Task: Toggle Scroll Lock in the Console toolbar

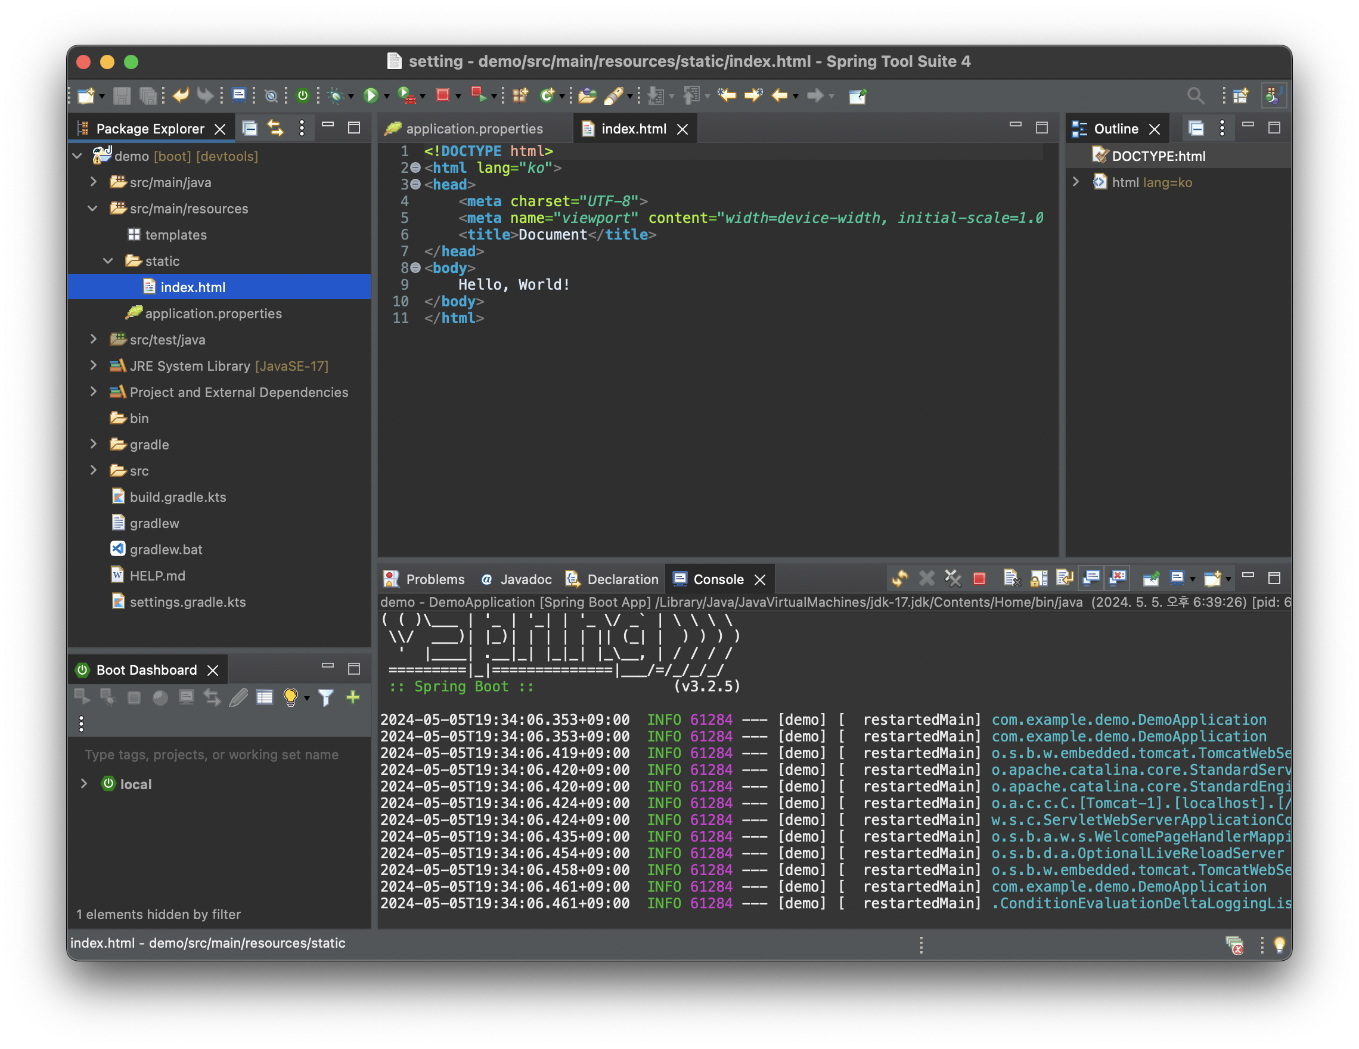Action: tap(1038, 579)
